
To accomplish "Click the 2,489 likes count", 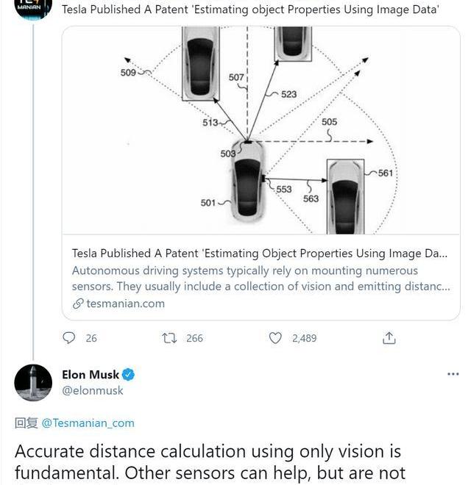I will pyautogui.click(x=304, y=338).
